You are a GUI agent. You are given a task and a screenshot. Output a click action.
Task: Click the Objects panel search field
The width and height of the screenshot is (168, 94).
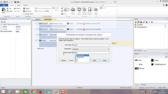click(149, 57)
